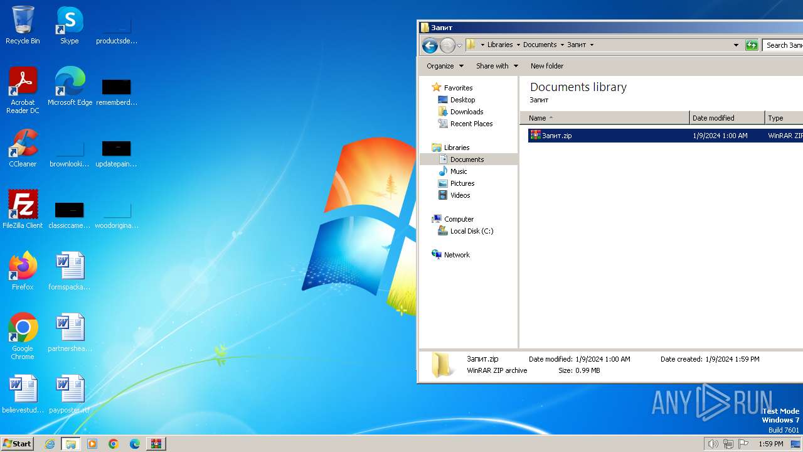Launch FileZilla Client shortcut
Screen dimensions: 803x452
[23, 209]
